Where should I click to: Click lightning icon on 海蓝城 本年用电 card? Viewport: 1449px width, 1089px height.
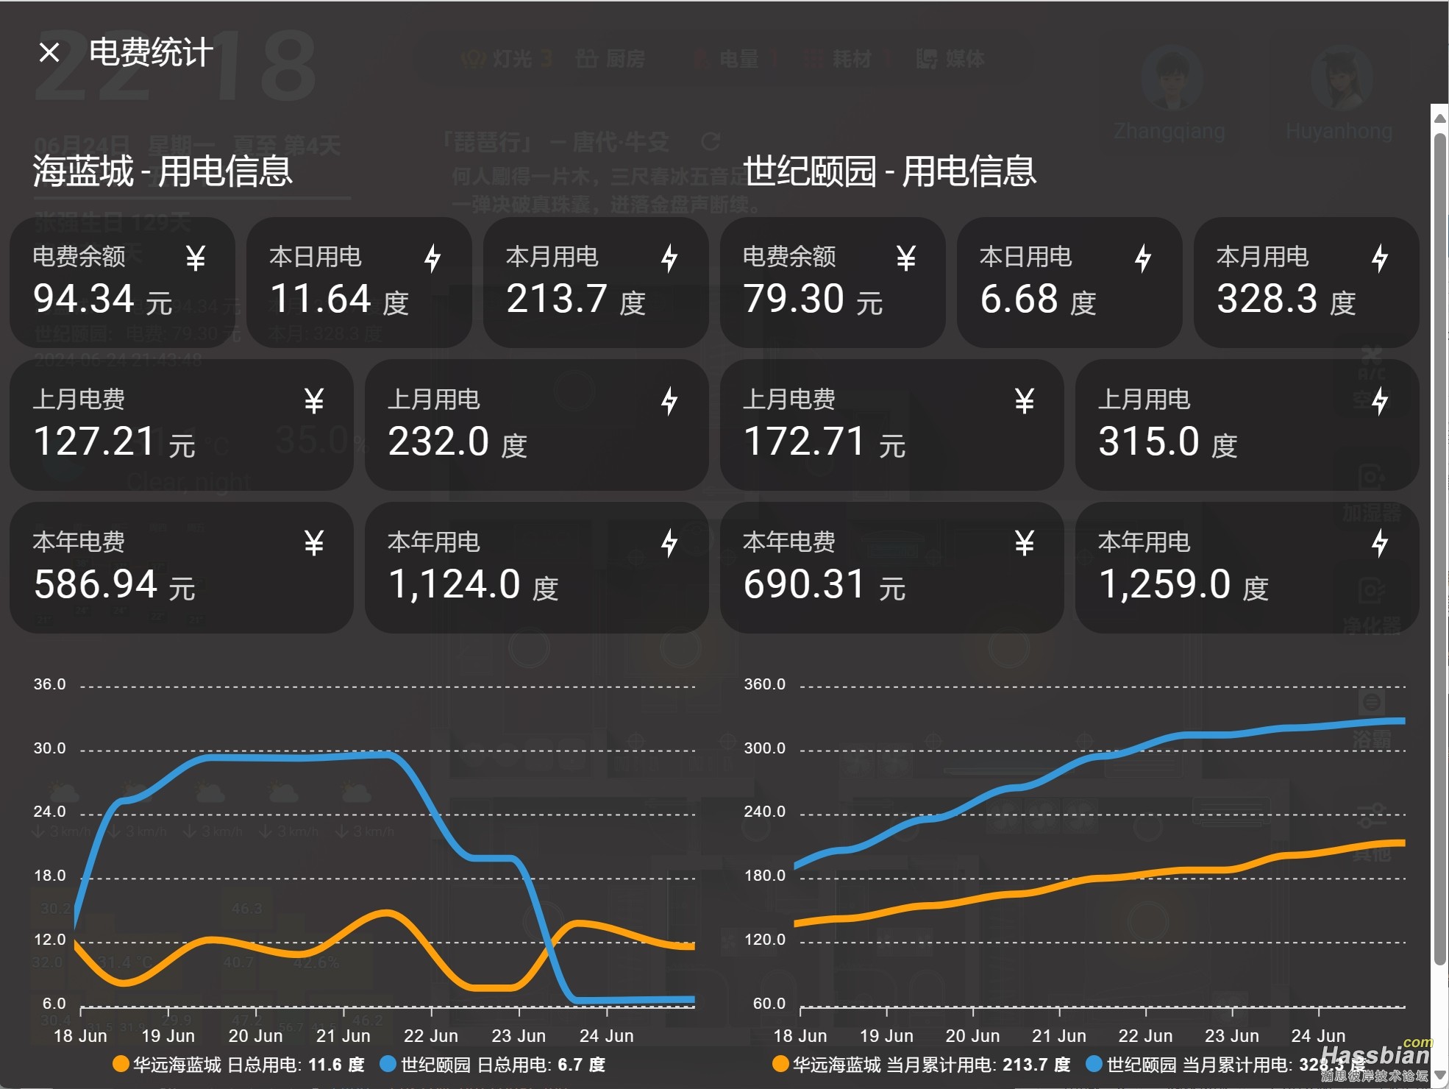click(669, 544)
